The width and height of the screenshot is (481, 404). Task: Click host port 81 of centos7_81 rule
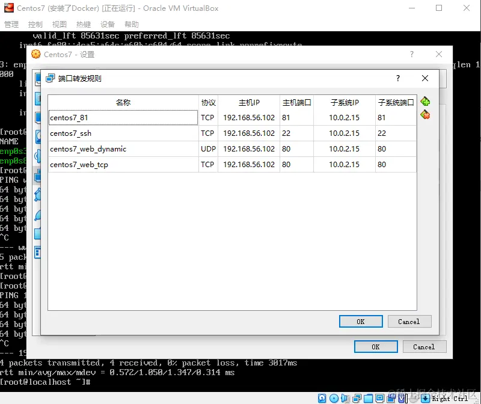click(296, 118)
